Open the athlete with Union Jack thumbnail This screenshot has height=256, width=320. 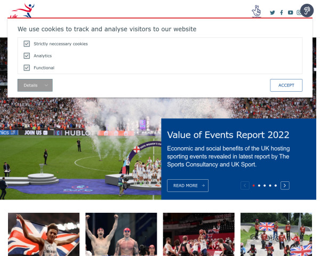(x=44, y=234)
